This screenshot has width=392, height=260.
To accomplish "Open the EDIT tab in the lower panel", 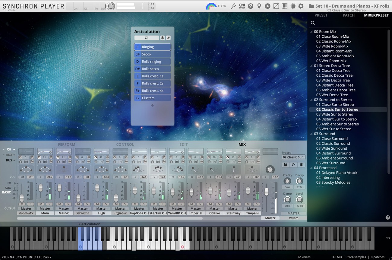I will (x=183, y=144).
